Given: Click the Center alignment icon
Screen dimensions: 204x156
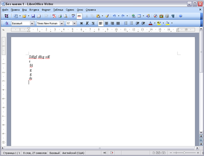Looking at the screenshot, I should [106, 23].
